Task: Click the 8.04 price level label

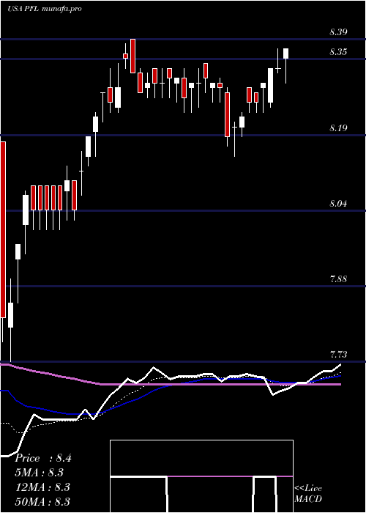Action: 338,204
